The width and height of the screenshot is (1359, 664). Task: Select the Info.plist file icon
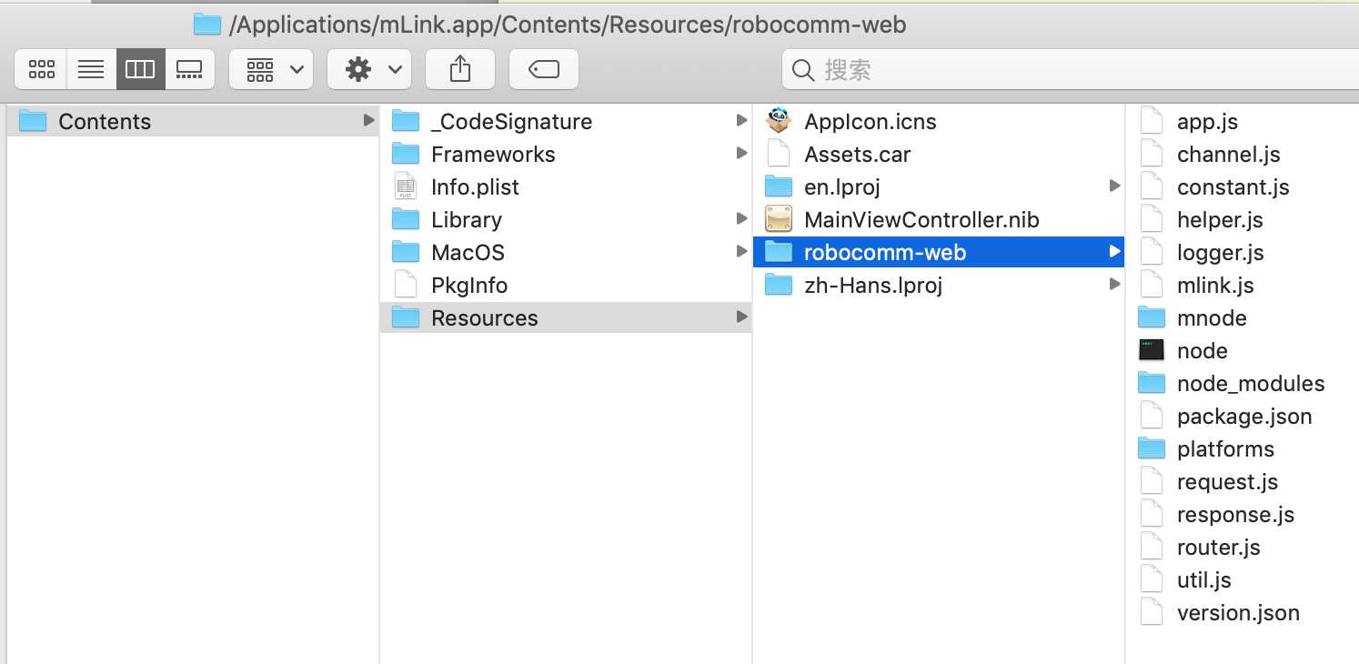[406, 186]
